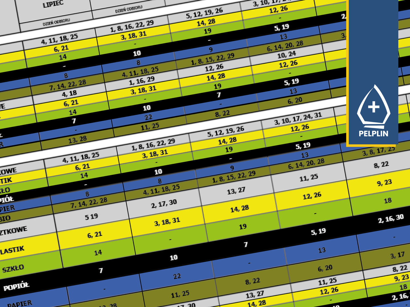Click the ZTKOWE grey row label
The width and height of the screenshot is (410, 307).
[13, 231]
